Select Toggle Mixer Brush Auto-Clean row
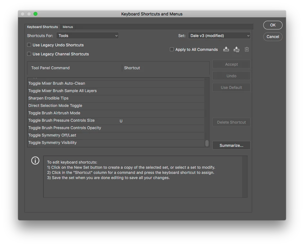Screen dimensions: 304x246 116,83
